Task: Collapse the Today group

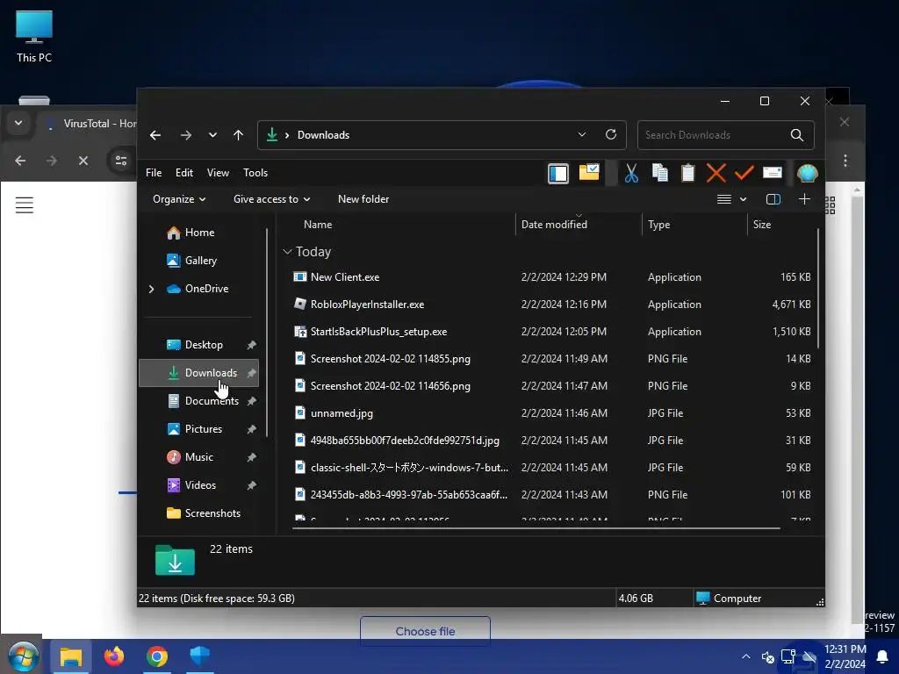Action: pyautogui.click(x=287, y=252)
